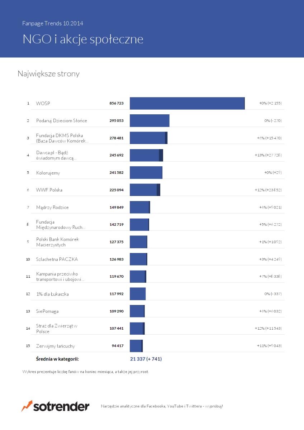Click the '+3% (+4 249)' growth value
This screenshot has width=304, height=430.
[x=270, y=259]
